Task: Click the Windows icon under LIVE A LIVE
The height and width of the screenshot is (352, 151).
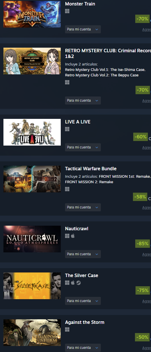Action: point(67,129)
